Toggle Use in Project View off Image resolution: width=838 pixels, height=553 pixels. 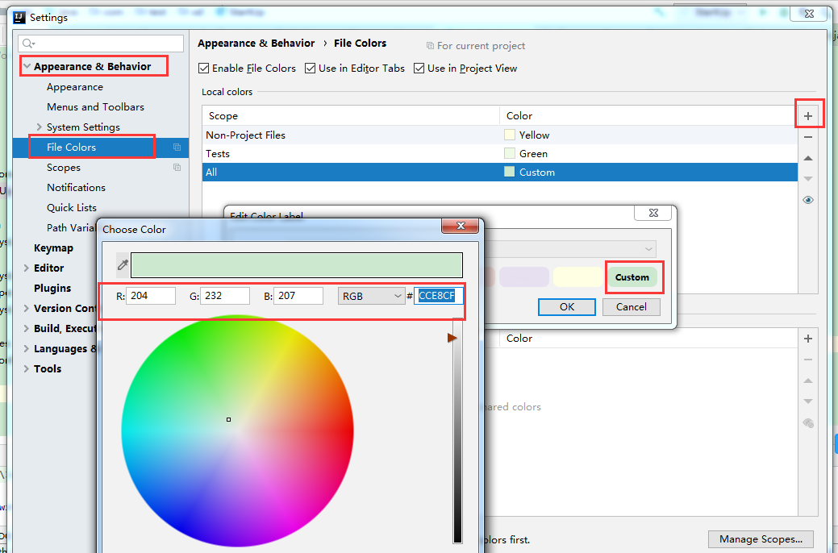419,69
